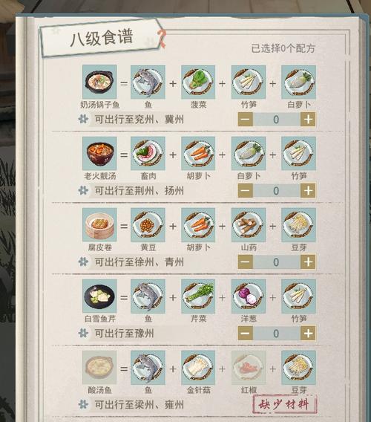Open the 腐皮卷 dish icon
Image resolution: width=371 pixels, height=422 pixels.
click(99, 224)
